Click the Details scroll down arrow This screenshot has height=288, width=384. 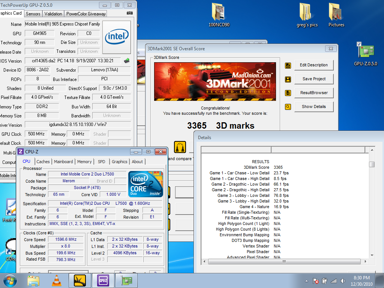tap(372, 255)
